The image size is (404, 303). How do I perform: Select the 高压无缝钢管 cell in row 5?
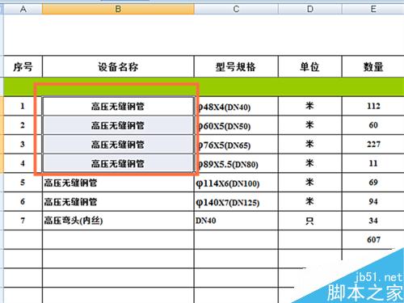[118, 183]
